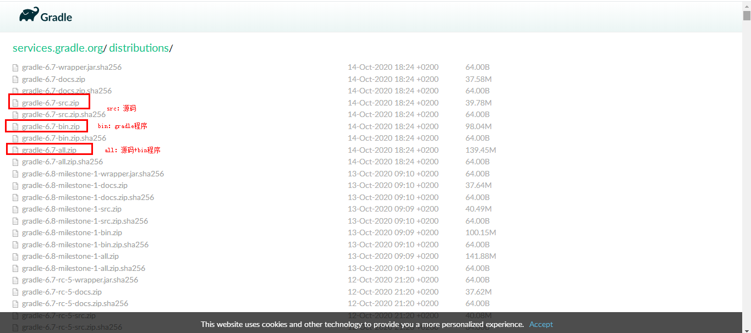Open gradle-6.8-milestone-1-docs.zip.sha256
Screen dimensions: 751x333
(x=88, y=197)
